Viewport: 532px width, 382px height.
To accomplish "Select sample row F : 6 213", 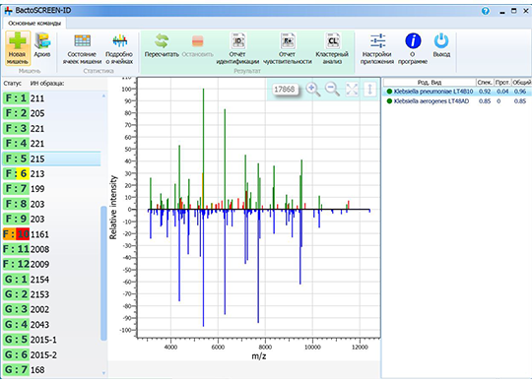I will [51, 173].
